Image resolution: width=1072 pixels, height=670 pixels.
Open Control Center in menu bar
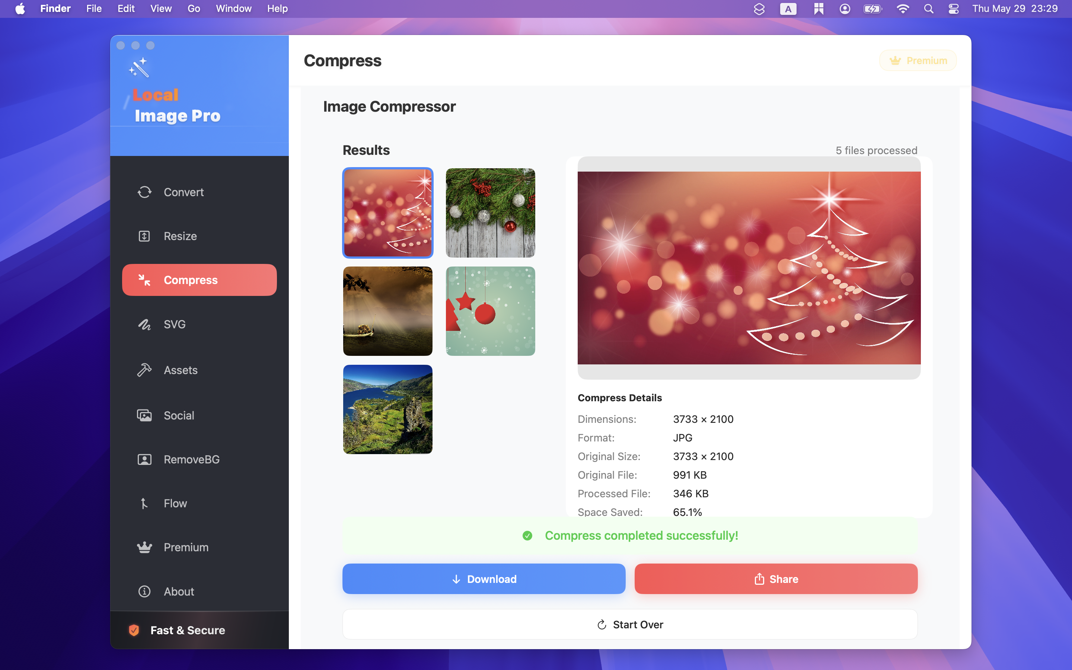click(x=953, y=9)
